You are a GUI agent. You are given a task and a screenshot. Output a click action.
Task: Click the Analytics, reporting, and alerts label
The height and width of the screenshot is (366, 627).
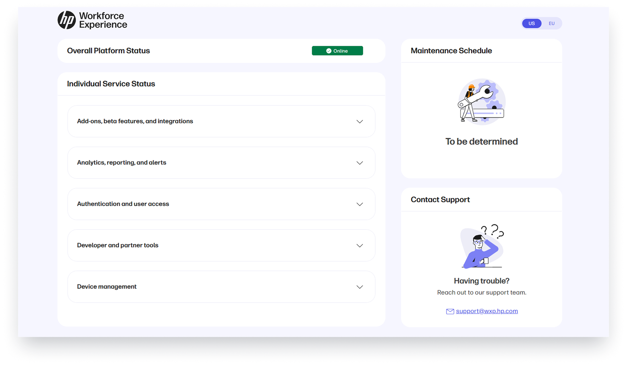pos(122,163)
